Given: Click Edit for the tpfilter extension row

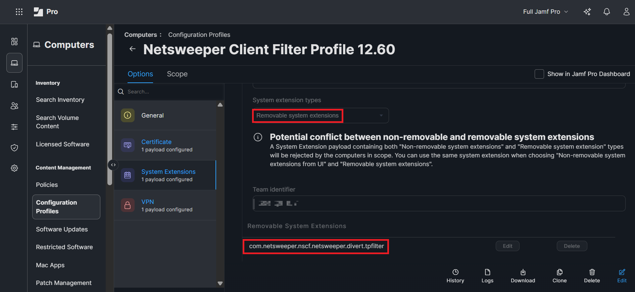Looking at the screenshot, I should tap(507, 246).
